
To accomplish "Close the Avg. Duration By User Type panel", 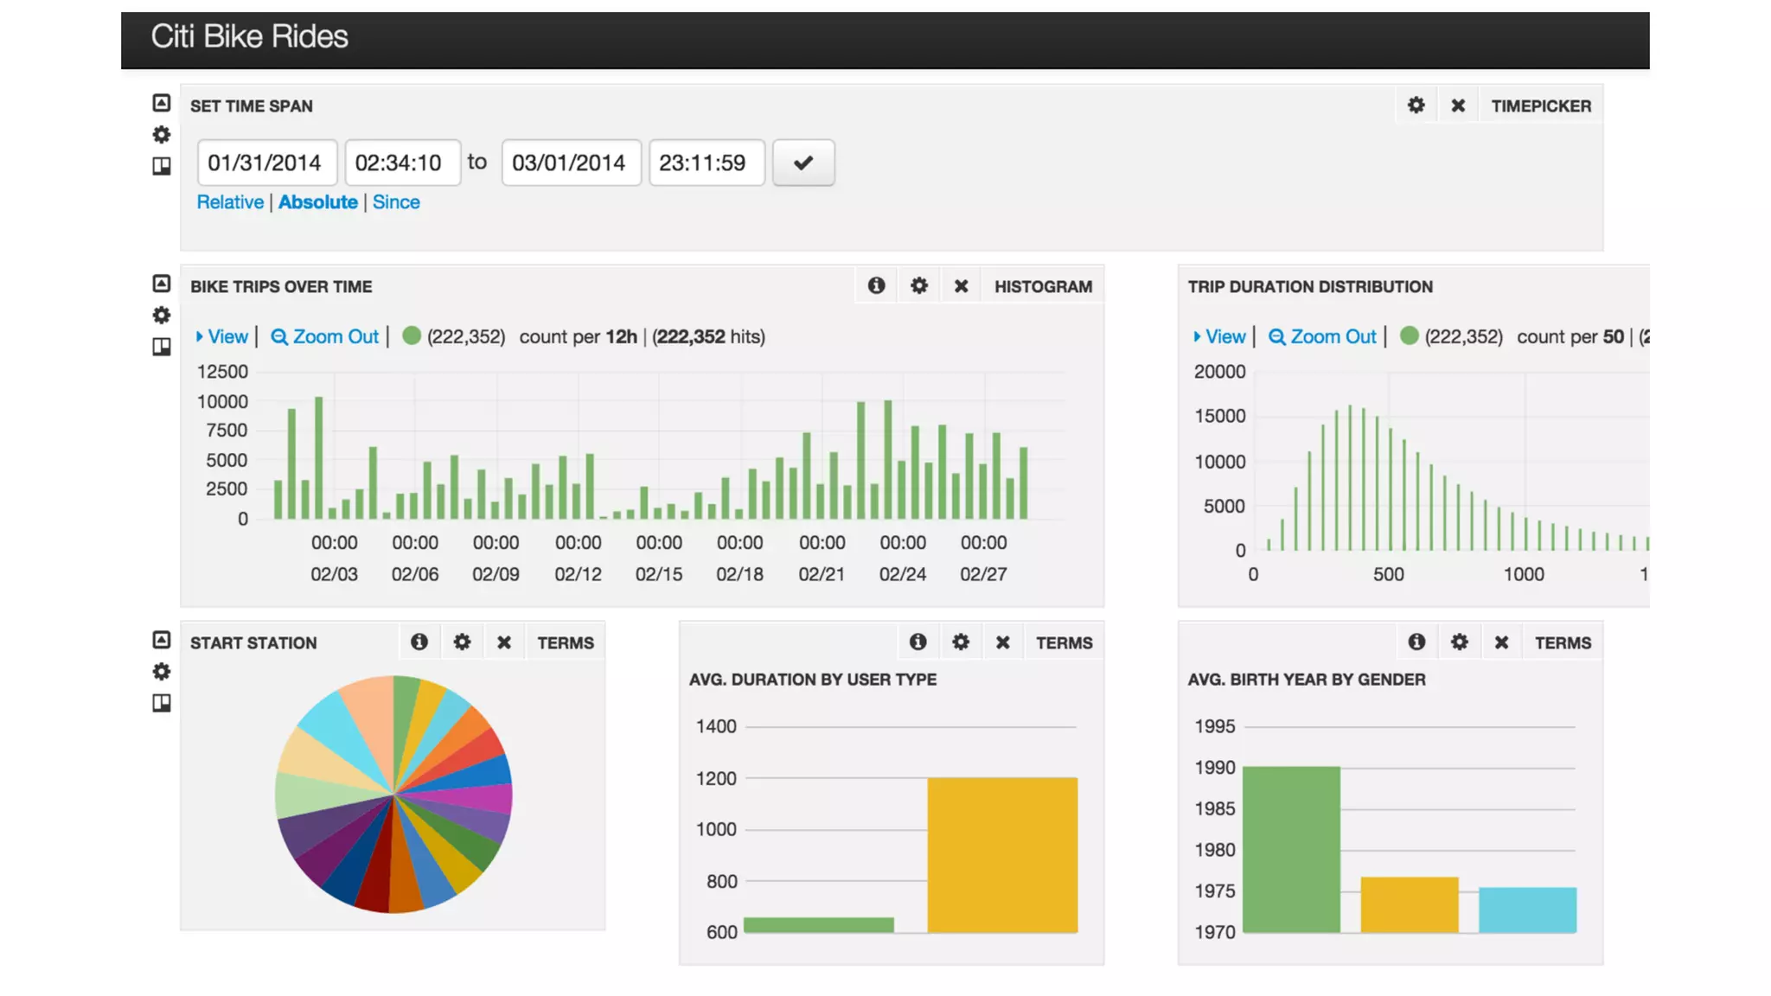I will tap(1002, 642).
